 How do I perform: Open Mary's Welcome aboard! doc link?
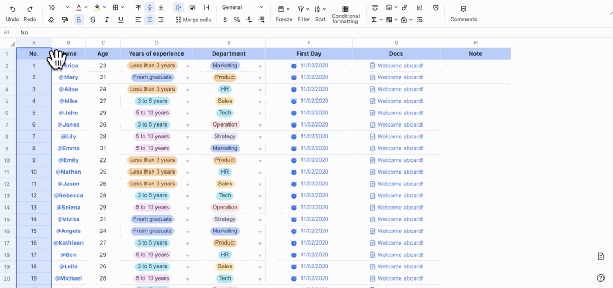point(400,77)
